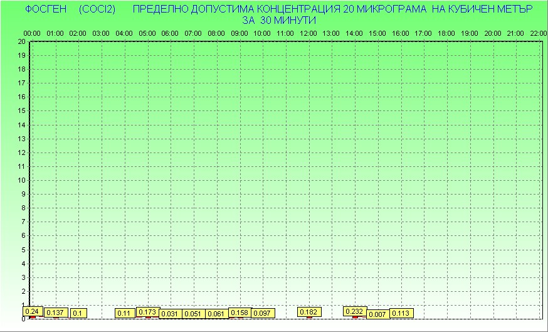Select the 0.097 data label
This screenshot has height=332, width=548.
262,313
